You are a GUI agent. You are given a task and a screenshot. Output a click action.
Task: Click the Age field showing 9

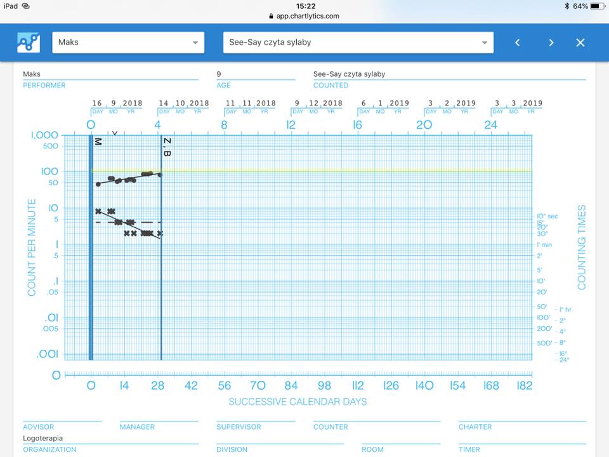coord(255,74)
